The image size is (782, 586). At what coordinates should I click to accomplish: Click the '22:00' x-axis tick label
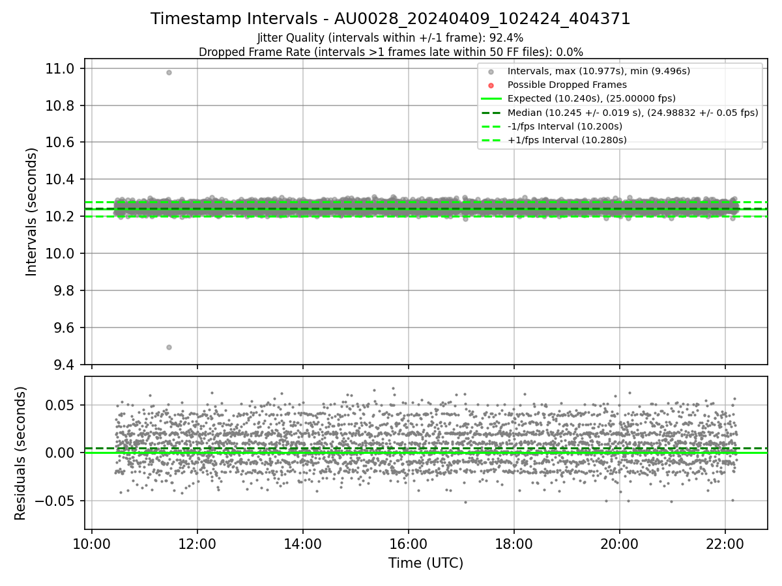coord(725,543)
